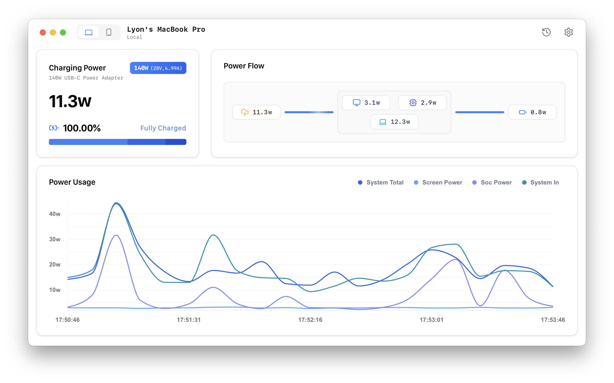This screenshot has width=614, height=383.
Task: Click the battery icon beside 0.8w
Action: point(523,112)
